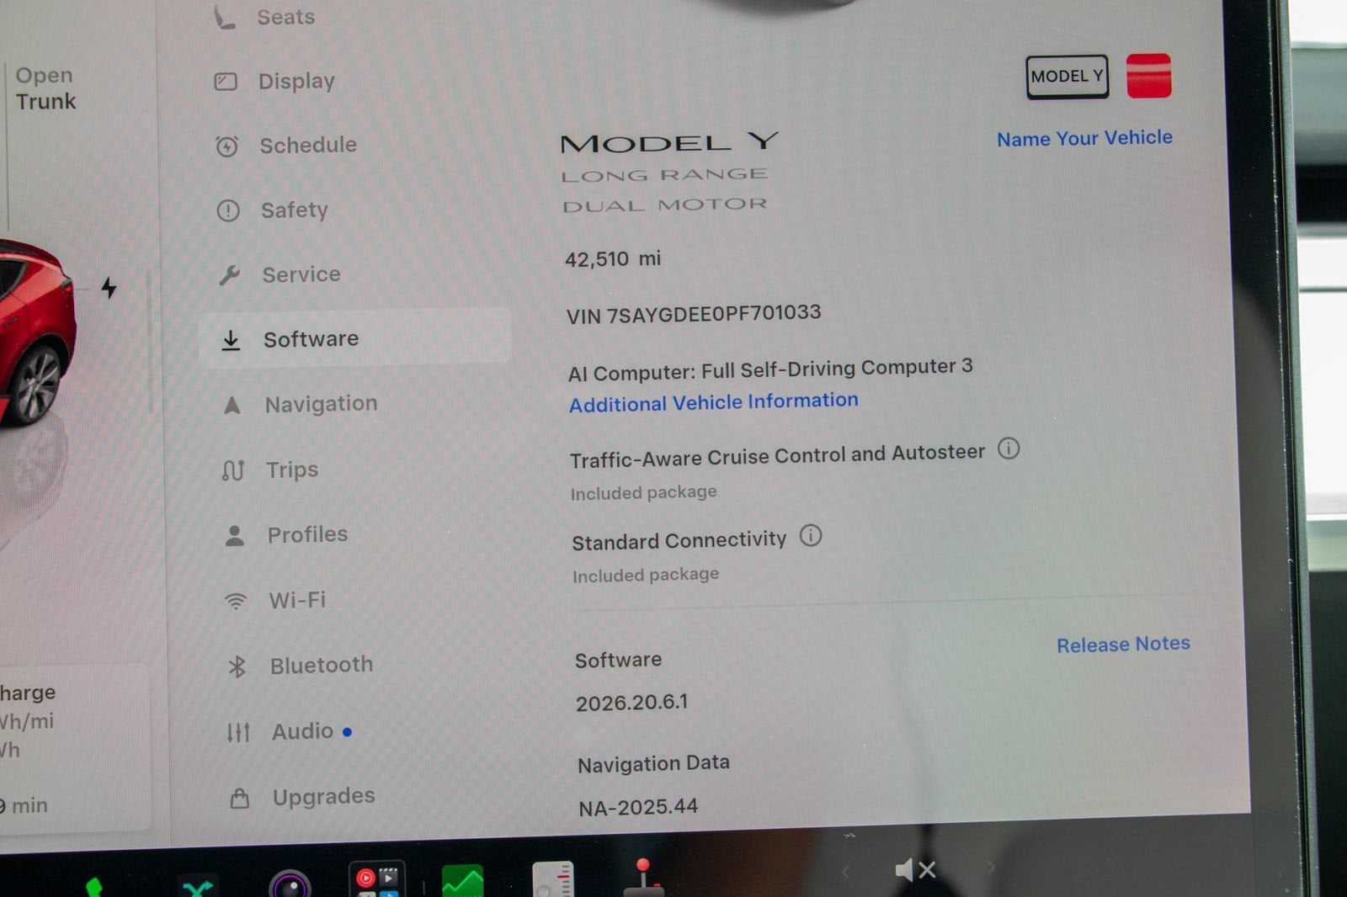The image size is (1347, 897).
Task: Show info for Standard Connectivity
Action: 811,535
